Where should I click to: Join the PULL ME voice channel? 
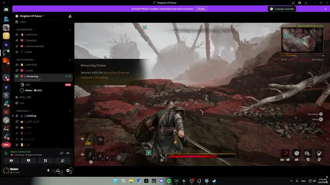coord(43,97)
